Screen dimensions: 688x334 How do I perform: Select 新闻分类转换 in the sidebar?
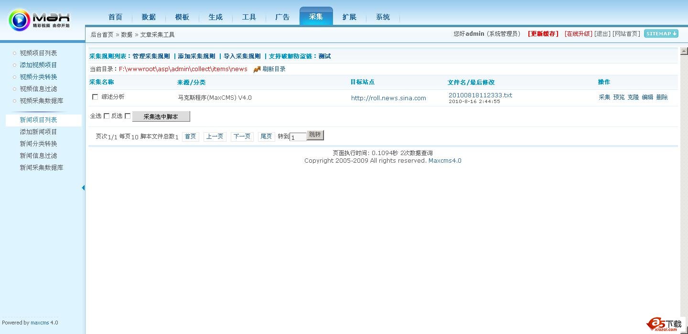click(38, 144)
